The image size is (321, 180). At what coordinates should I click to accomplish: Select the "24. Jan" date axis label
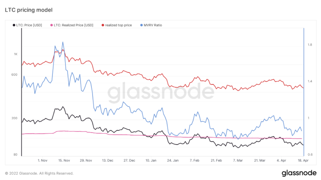point(173,160)
